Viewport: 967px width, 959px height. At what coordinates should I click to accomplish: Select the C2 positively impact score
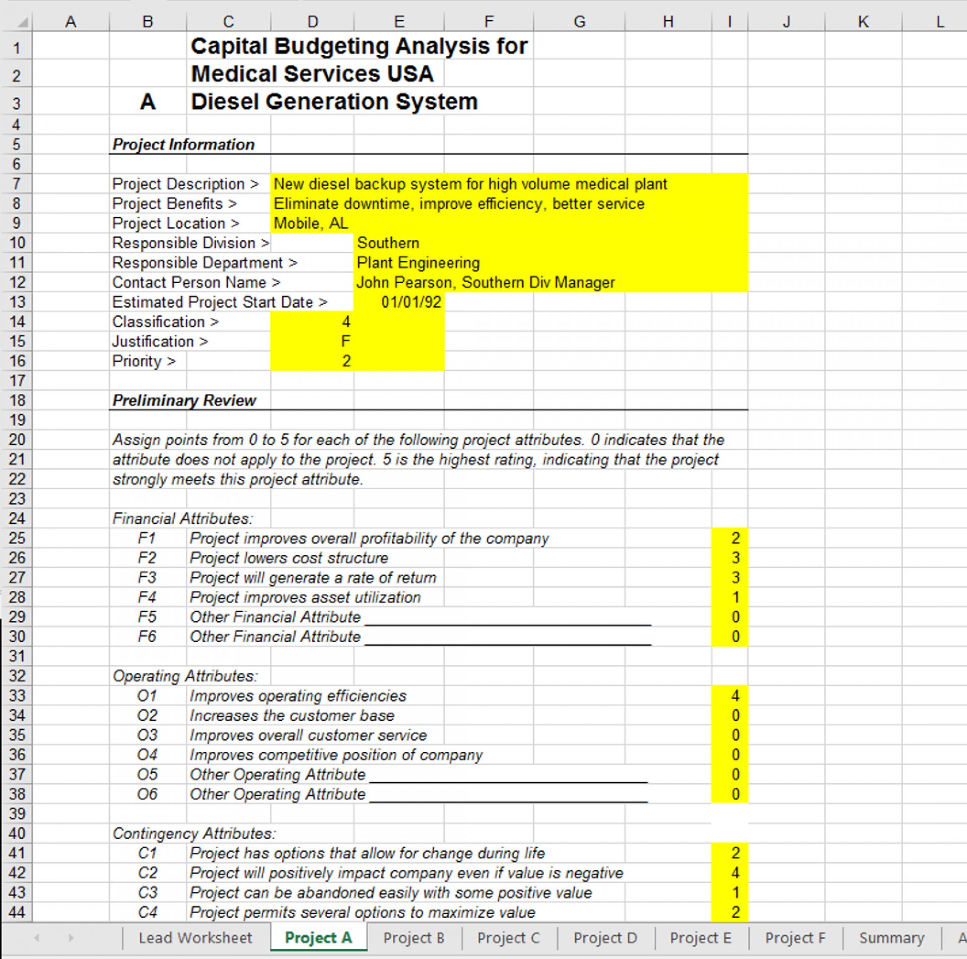[729, 873]
